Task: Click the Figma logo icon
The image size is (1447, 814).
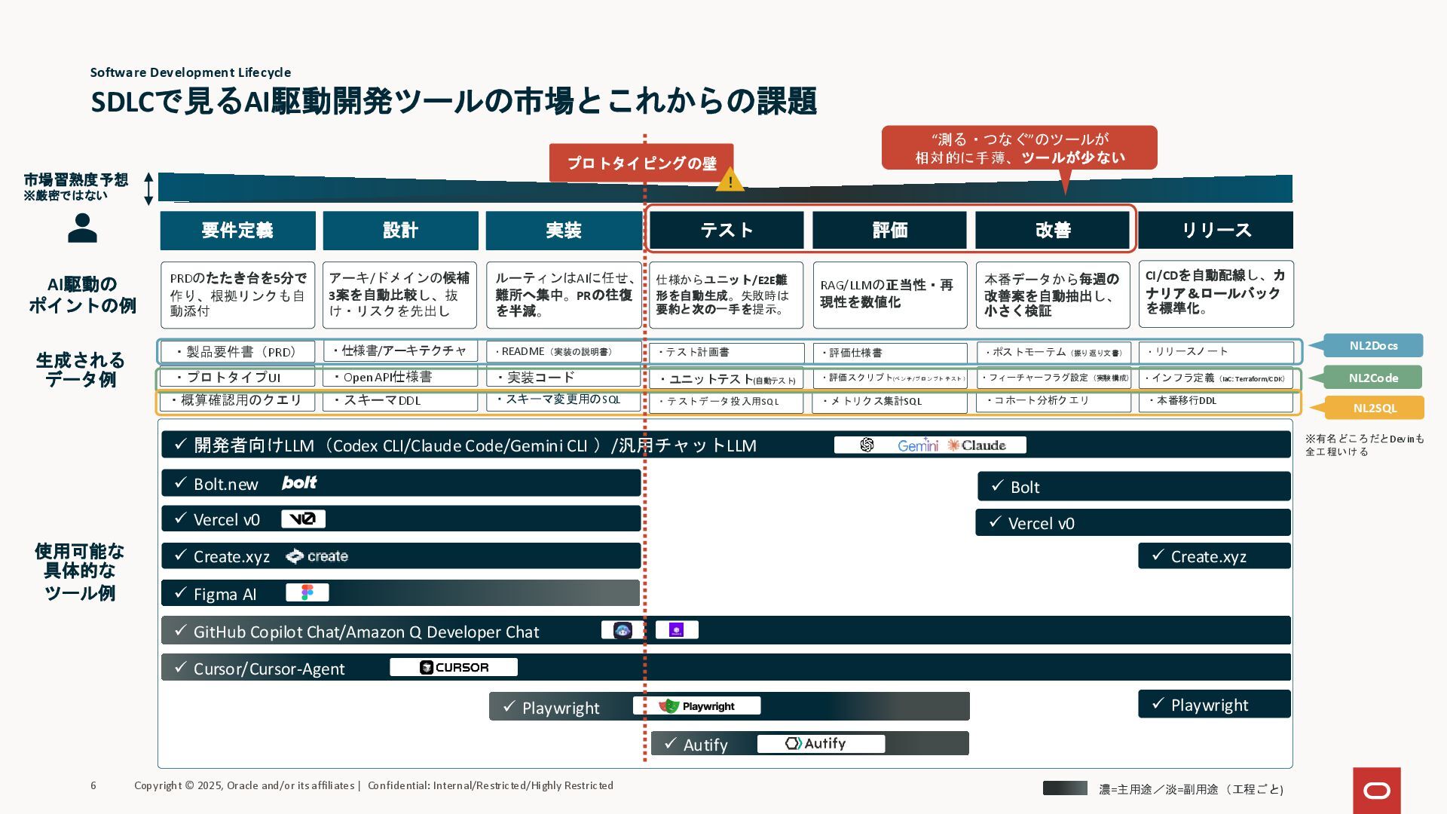Action: click(307, 592)
